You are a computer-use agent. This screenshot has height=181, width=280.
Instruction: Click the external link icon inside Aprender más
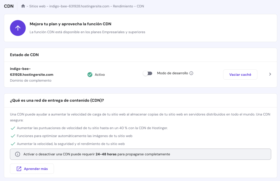tap(19, 168)
